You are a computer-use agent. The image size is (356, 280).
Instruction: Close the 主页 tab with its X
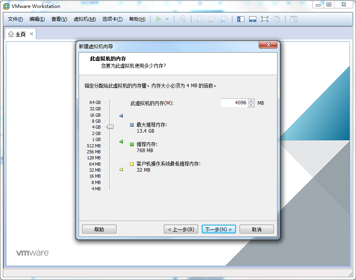[31, 34]
